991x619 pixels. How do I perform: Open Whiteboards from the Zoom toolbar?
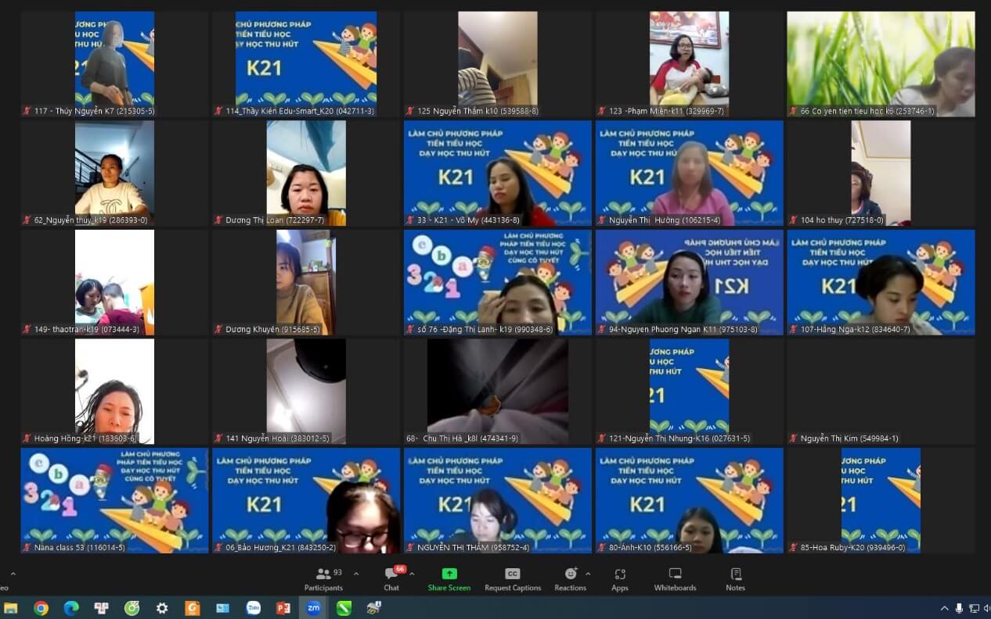click(x=675, y=579)
